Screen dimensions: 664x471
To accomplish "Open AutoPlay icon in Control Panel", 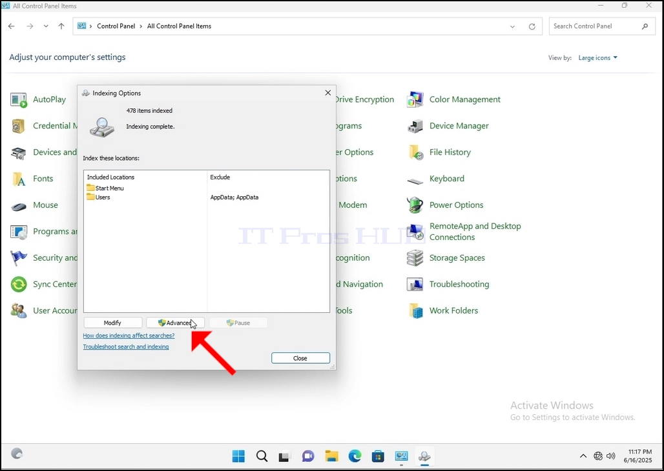I will click(x=19, y=100).
